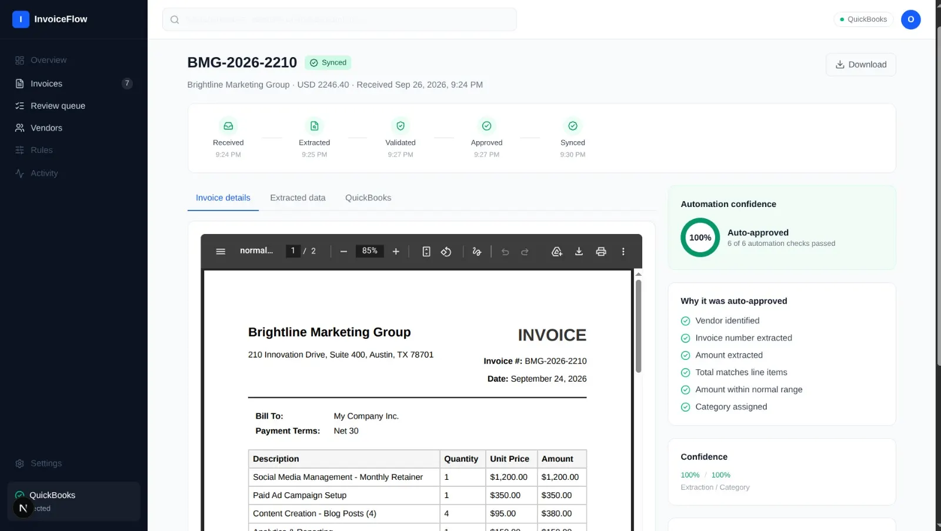
Task: Click the 100% confidence ring
Action: tap(700, 238)
